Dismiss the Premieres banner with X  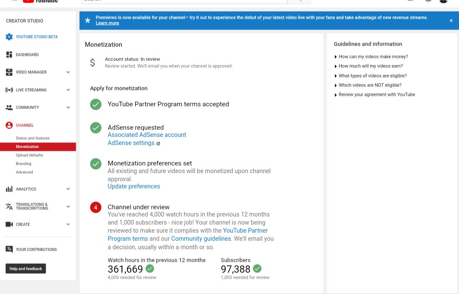451,20
